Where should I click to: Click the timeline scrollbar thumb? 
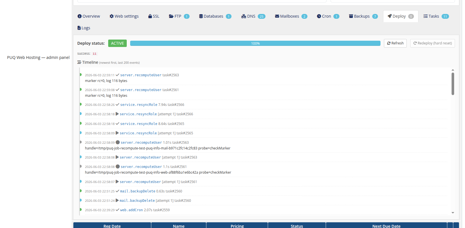[x=453, y=84]
